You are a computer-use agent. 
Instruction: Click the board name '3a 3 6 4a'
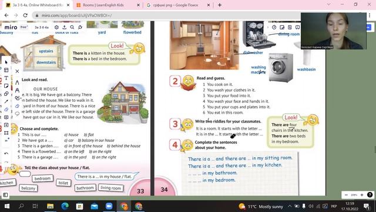42,28
